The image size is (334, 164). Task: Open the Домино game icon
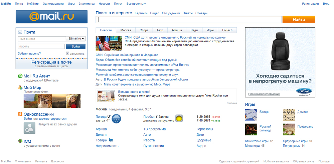tap(289, 115)
